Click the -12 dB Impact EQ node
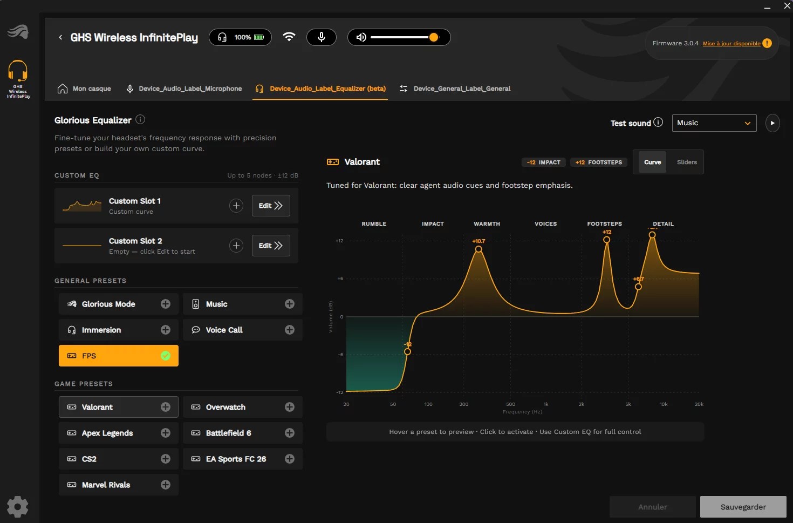The image size is (793, 523). coord(408,352)
